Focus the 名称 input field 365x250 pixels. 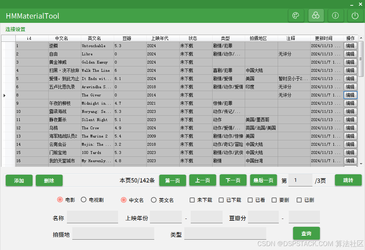pyautogui.click(x=92, y=217)
